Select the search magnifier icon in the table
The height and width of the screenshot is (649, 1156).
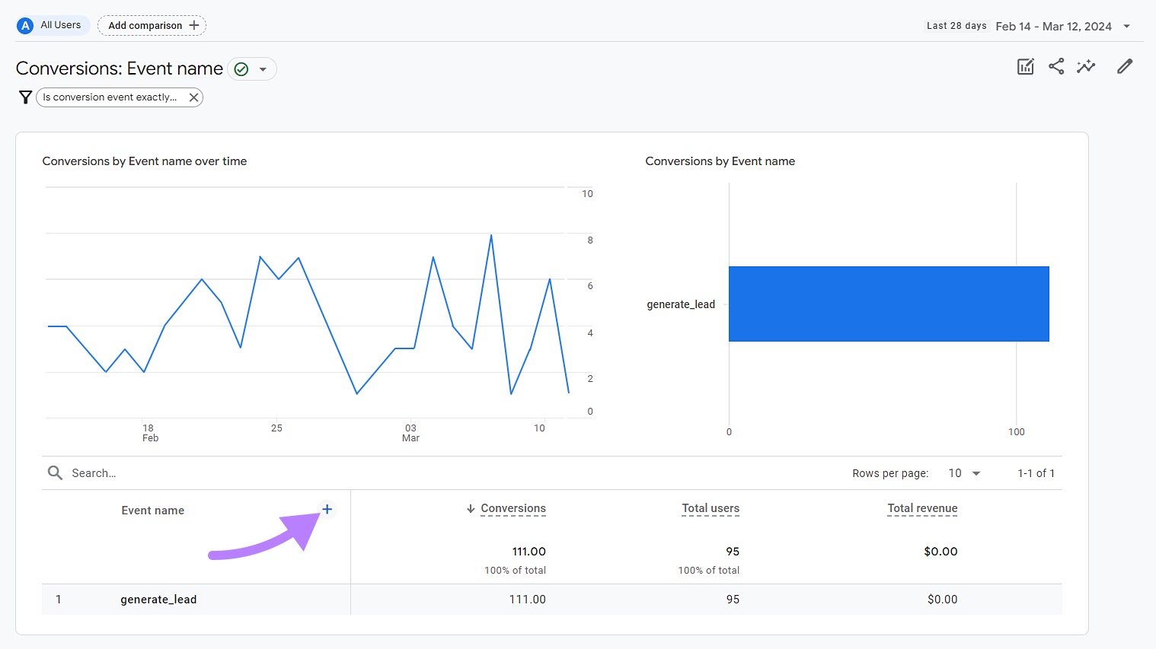[x=54, y=472]
